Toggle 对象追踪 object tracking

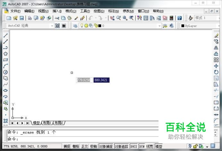click(x=122, y=147)
